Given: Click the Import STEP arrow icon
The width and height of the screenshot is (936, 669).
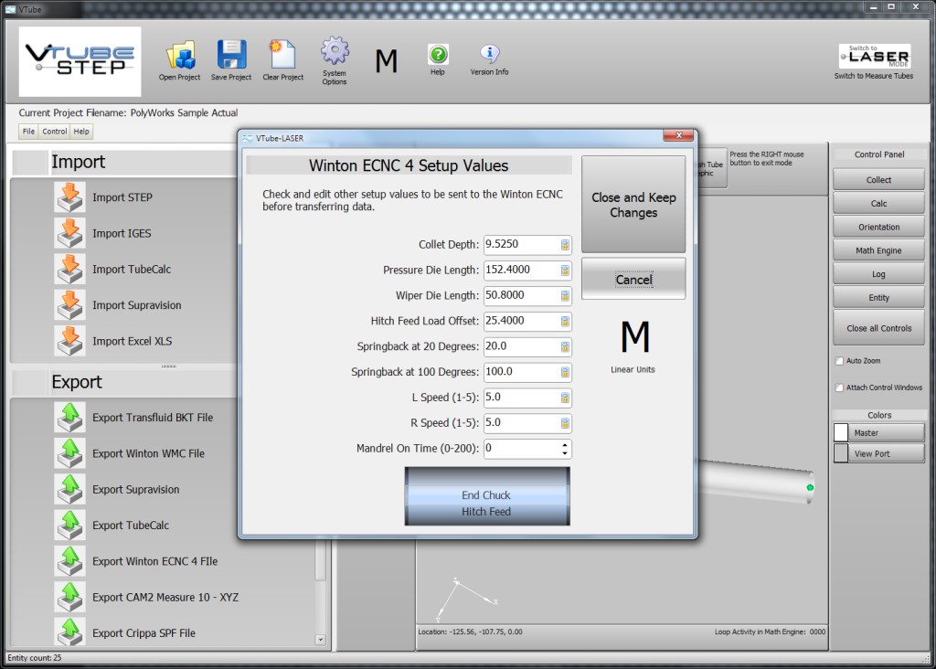Looking at the screenshot, I should point(69,197).
